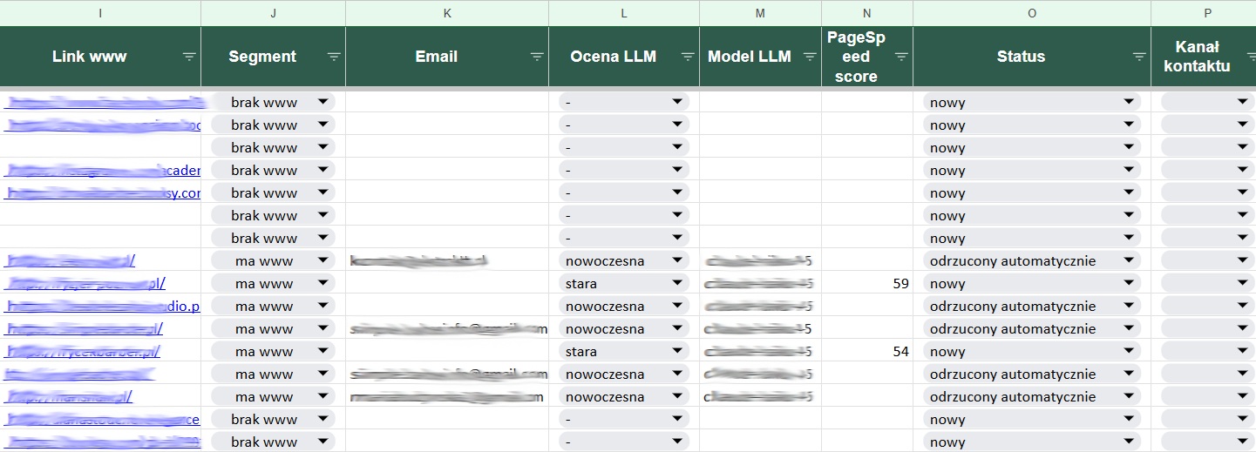This screenshot has height=452, width=1256.
Task: Open filter icon on Model LLM header
Action: 810,57
